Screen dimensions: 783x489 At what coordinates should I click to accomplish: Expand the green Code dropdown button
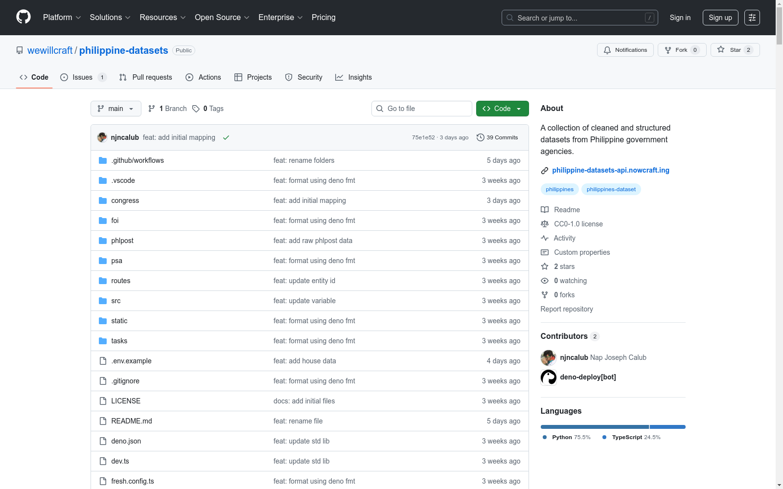tap(502, 109)
